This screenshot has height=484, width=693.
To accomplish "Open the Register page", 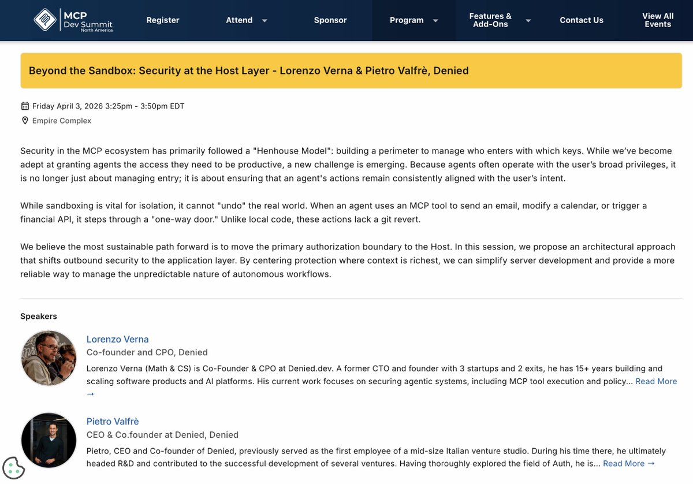I will click(x=163, y=20).
